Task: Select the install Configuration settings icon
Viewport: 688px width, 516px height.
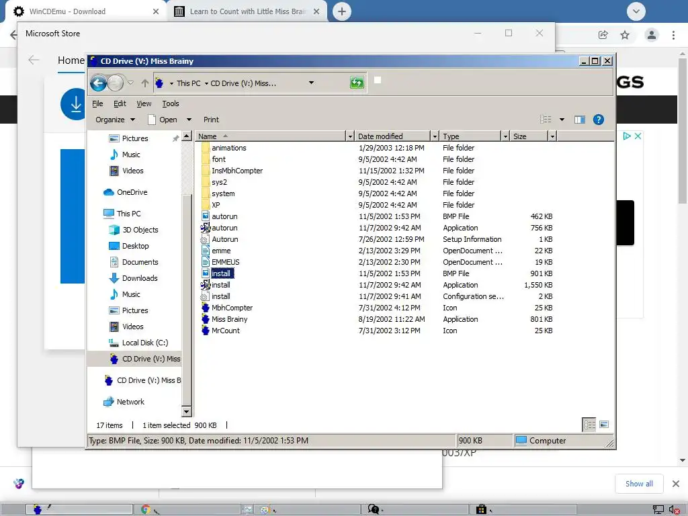Action: (x=205, y=296)
